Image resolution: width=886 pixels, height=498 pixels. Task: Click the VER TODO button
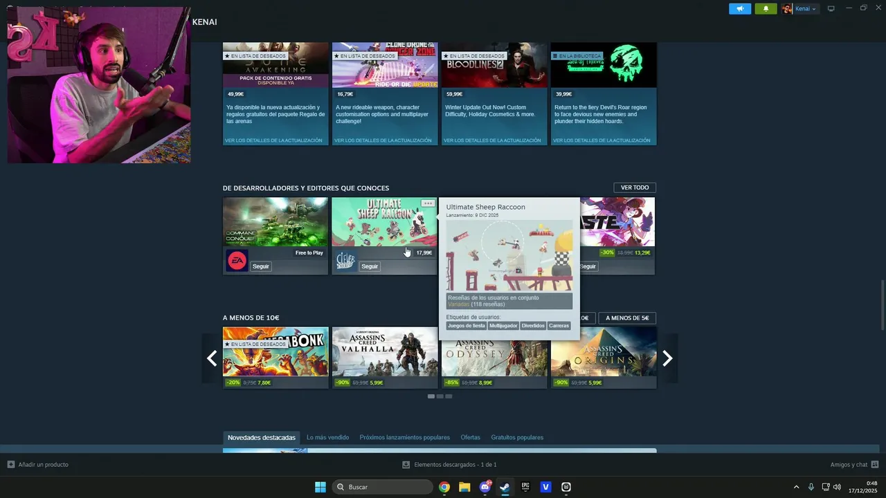[x=635, y=187]
